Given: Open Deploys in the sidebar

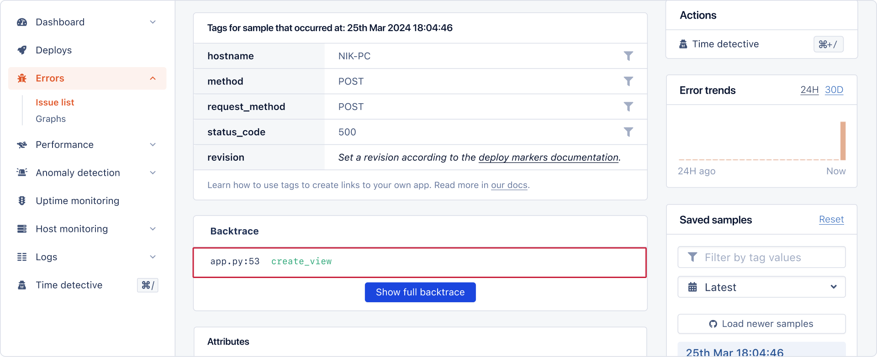Looking at the screenshot, I should [x=54, y=50].
